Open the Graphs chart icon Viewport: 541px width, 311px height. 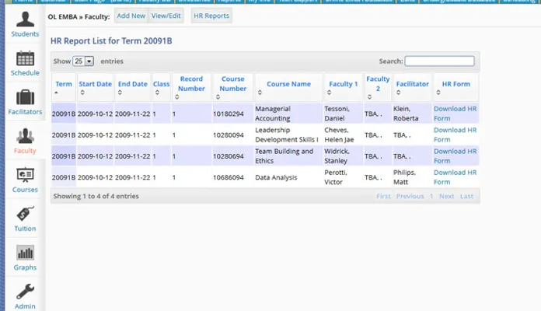coord(25,257)
